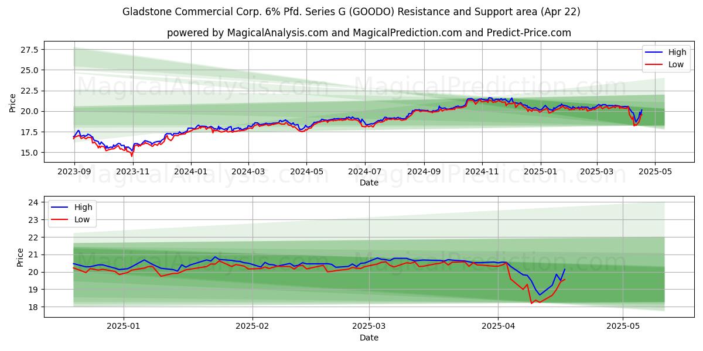Click the 19 price tick in bottom chart
Viewport: 703px width, 351px height.
tap(34, 290)
